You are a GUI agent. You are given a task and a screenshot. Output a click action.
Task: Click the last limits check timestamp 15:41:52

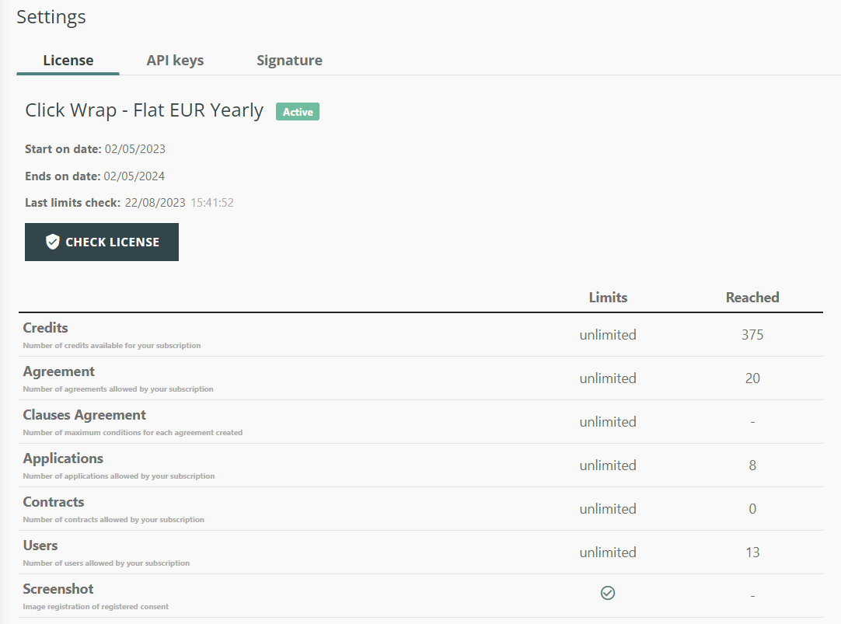(x=212, y=203)
